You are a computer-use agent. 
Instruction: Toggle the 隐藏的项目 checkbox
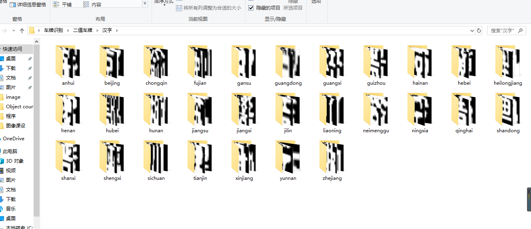click(x=251, y=8)
